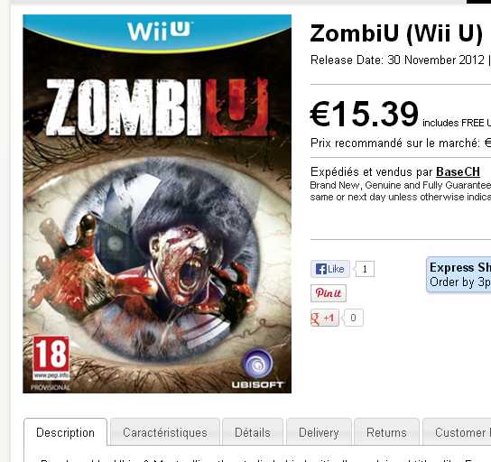
Task: Follow the BaseCH seller link
Action: click(x=458, y=171)
